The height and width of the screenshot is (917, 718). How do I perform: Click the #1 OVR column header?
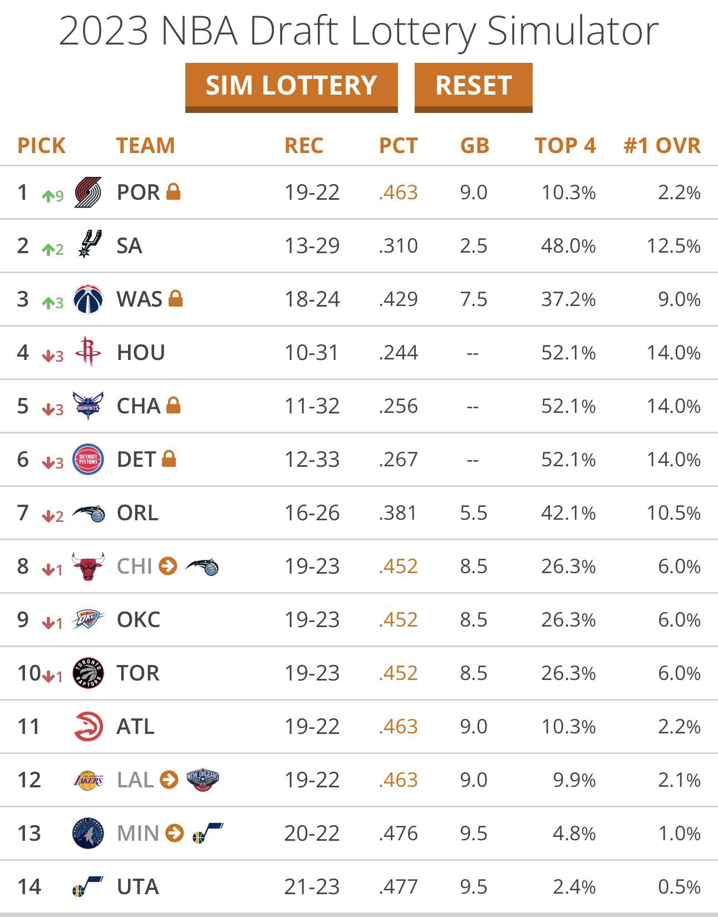tap(662, 146)
